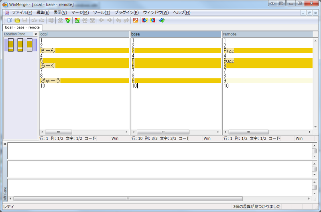Click '3個の差異が見つかりました' status text
Screen dimensions: 321x212
point(257,206)
